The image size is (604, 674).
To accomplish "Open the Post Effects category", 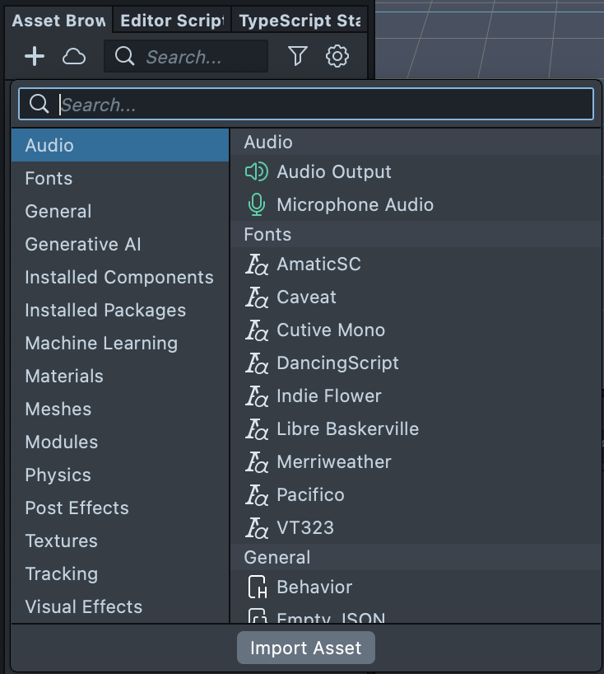I will coord(77,508).
